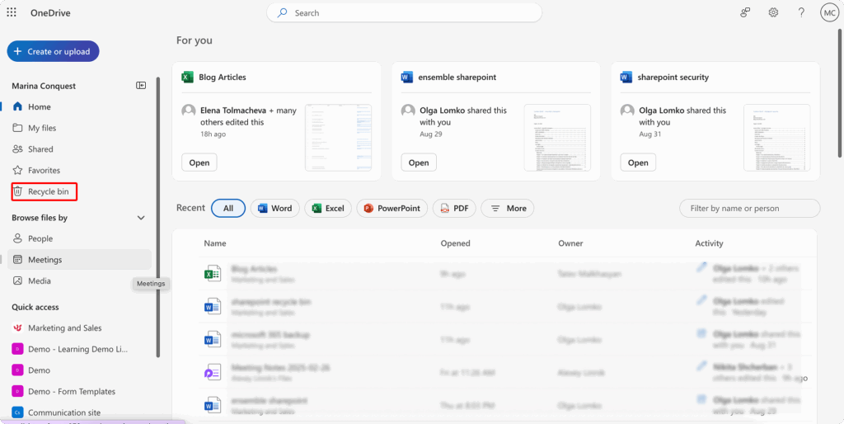Filter recent files by Word

tap(275, 208)
